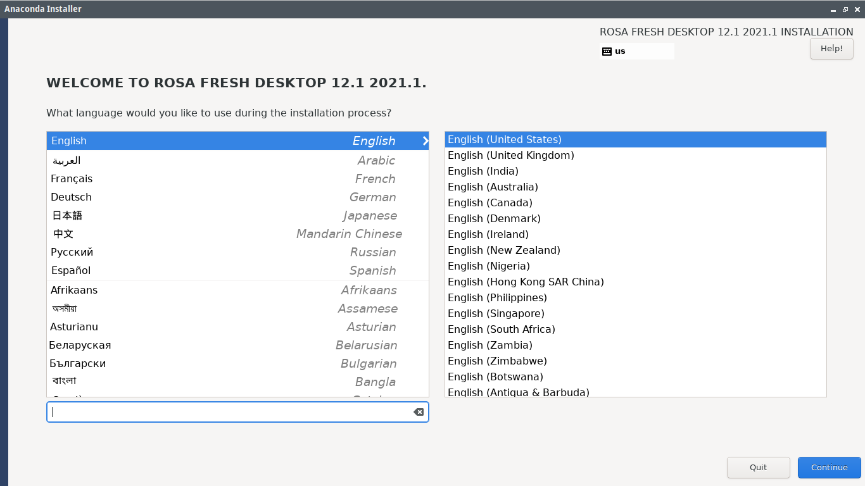Close the Anaconda Installer window
Image resolution: width=865 pixels, height=486 pixels.
857,9
